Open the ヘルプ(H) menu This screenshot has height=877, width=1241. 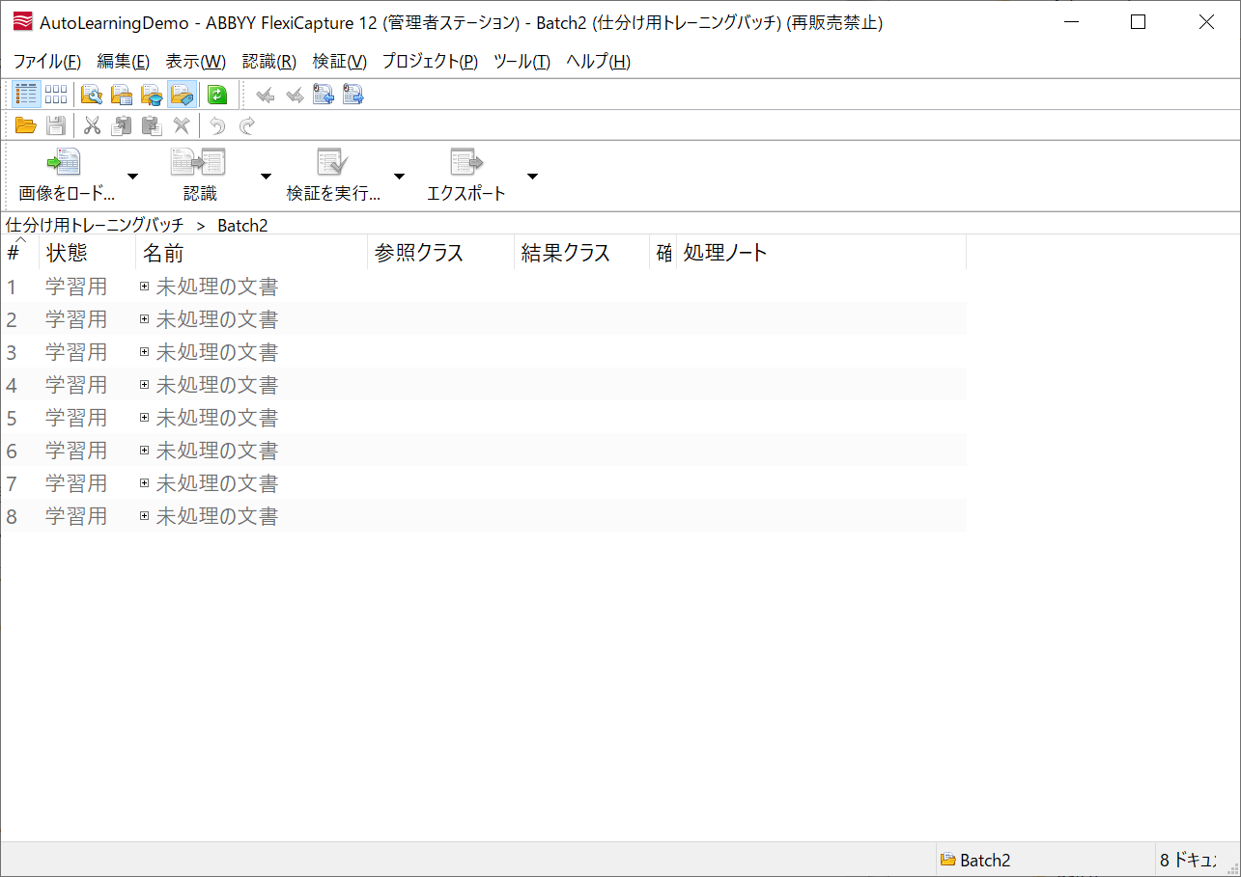pos(598,62)
